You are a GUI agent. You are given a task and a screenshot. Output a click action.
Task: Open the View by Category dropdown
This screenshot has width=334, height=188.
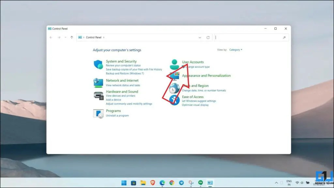(x=235, y=50)
